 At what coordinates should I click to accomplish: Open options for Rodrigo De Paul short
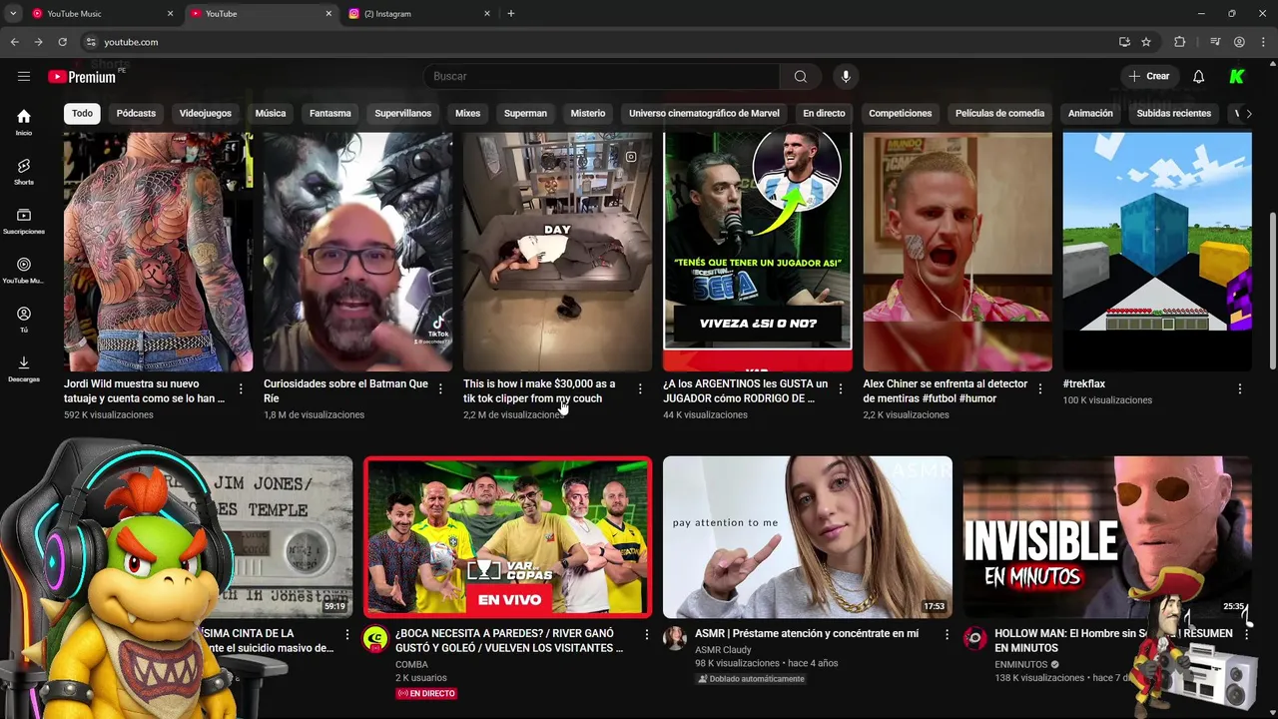(840, 389)
